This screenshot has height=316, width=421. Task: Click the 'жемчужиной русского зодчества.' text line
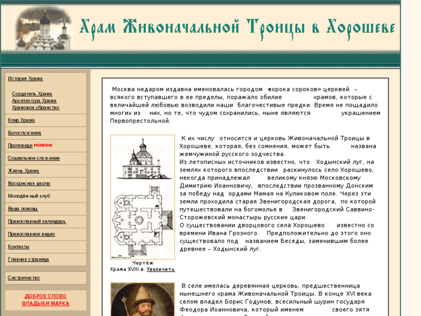coord(232,154)
